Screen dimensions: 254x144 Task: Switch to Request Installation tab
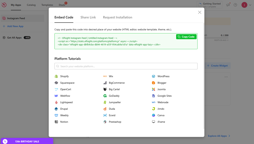point(117,17)
